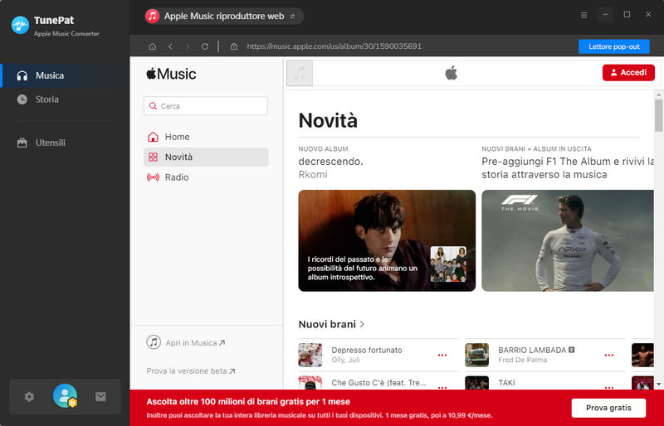Open the F1 The Movie banner image
Screen dimensions: 664x426
click(x=568, y=240)
